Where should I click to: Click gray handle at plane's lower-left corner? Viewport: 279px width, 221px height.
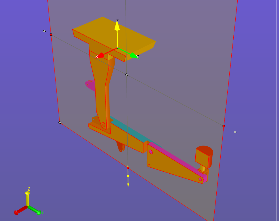pyautogui.click(x=60, y=123)
